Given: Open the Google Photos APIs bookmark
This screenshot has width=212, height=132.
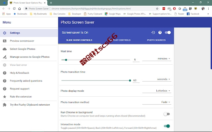Looking at the screenshot, I should 135,14.
